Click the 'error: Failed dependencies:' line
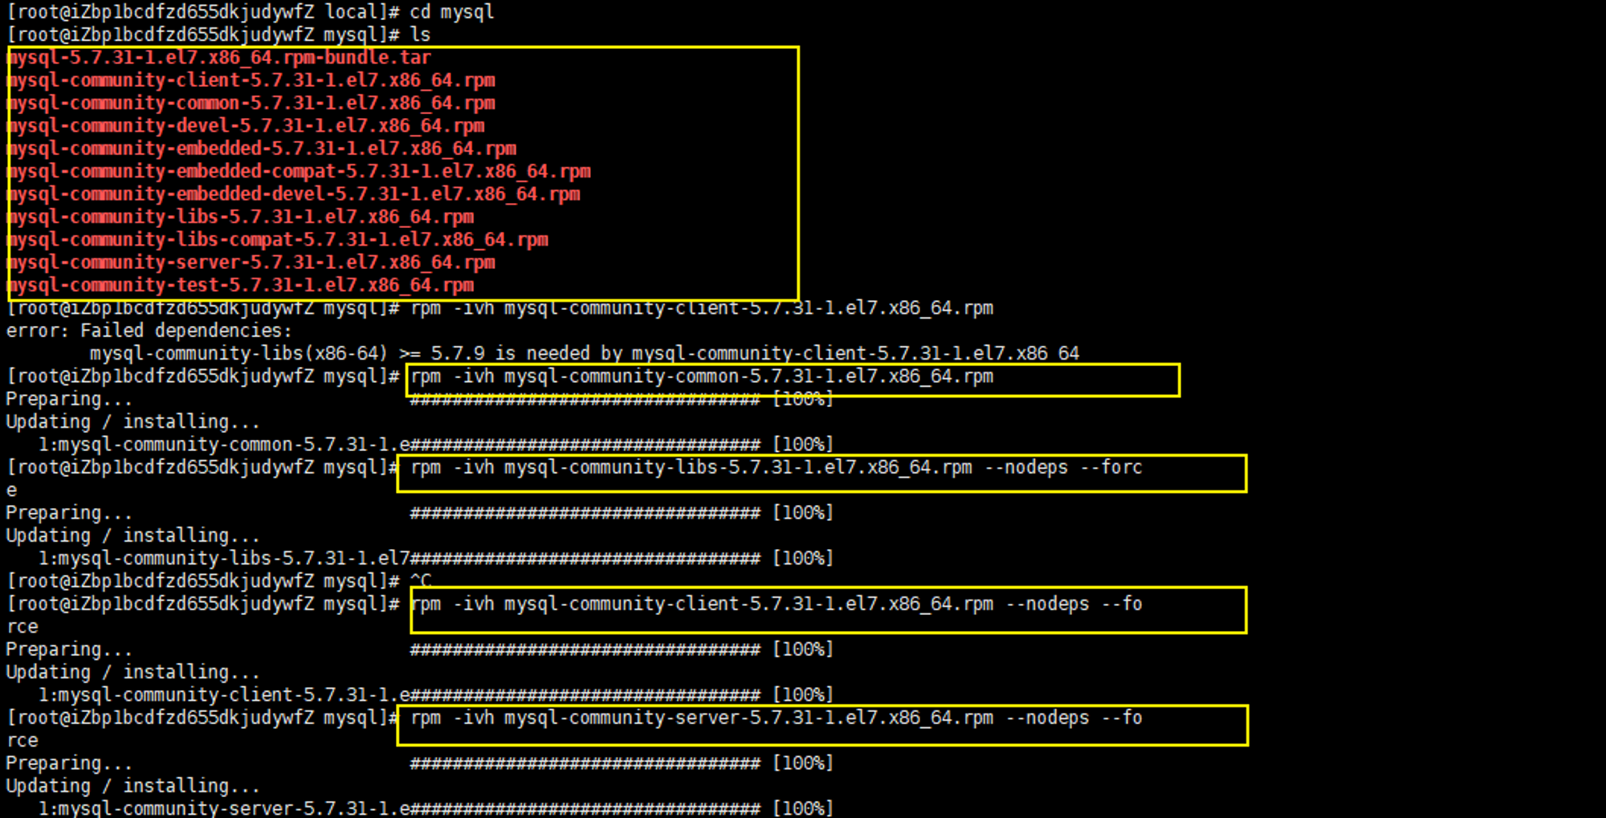The image size is (1606, 818). pyautogui.click(x=149, y=331)
